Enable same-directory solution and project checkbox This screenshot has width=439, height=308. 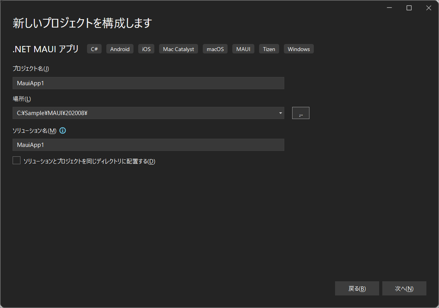(x=17, y=161)
